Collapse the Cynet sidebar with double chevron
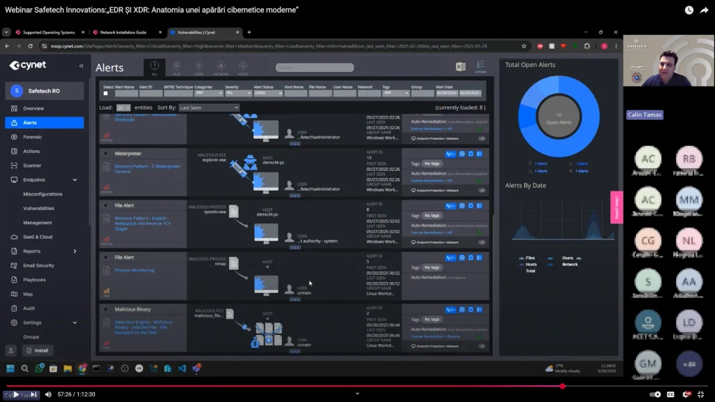This screenshot has width=715, height=402. click(x=81, y=66)
